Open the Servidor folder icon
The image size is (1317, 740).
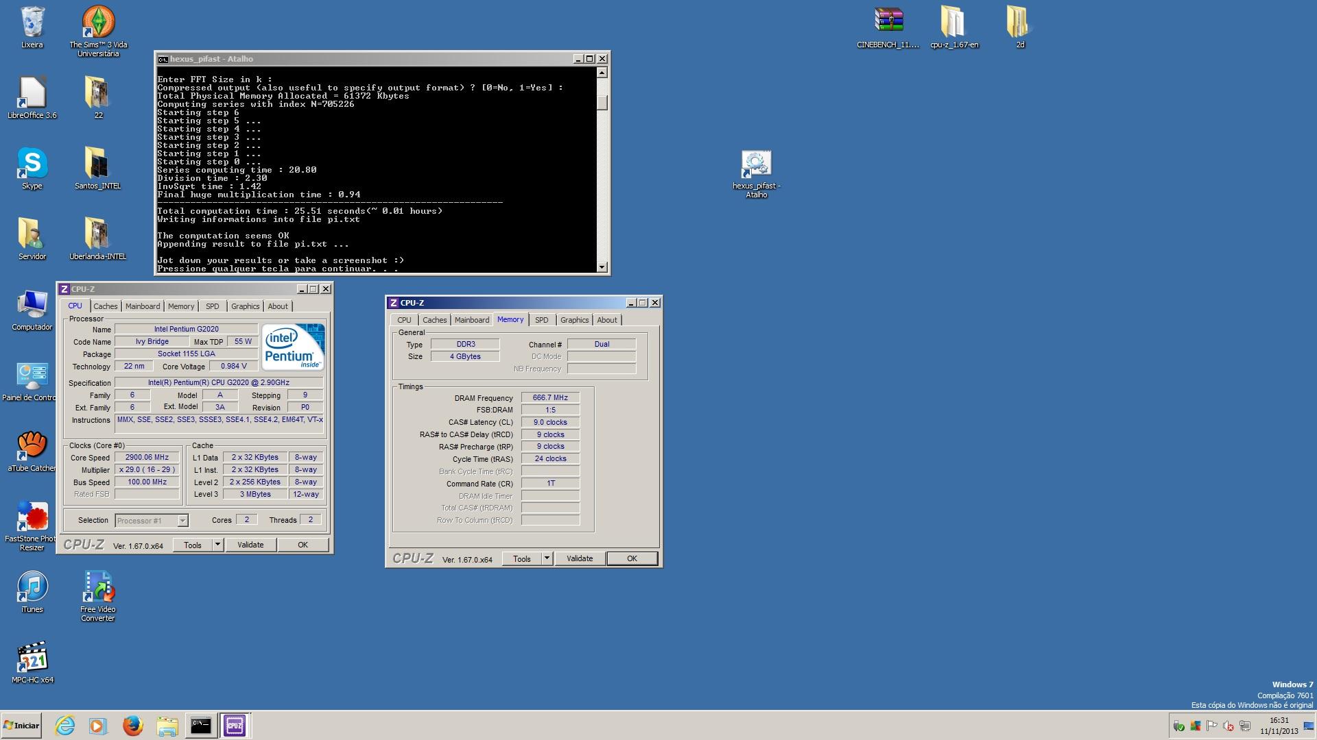click(x=32, y=238)
